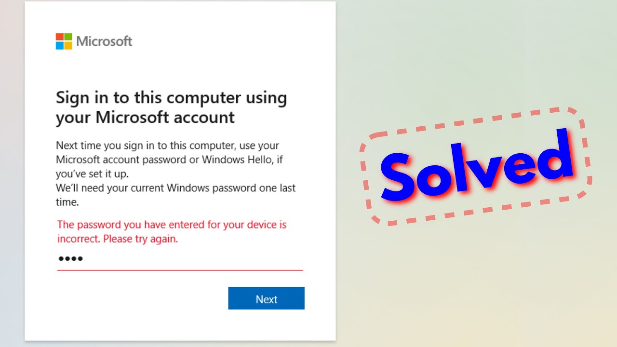Click the red underline of password field

coord(180,270)
